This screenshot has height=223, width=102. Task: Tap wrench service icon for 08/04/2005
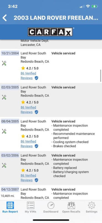tap(4, 131)
